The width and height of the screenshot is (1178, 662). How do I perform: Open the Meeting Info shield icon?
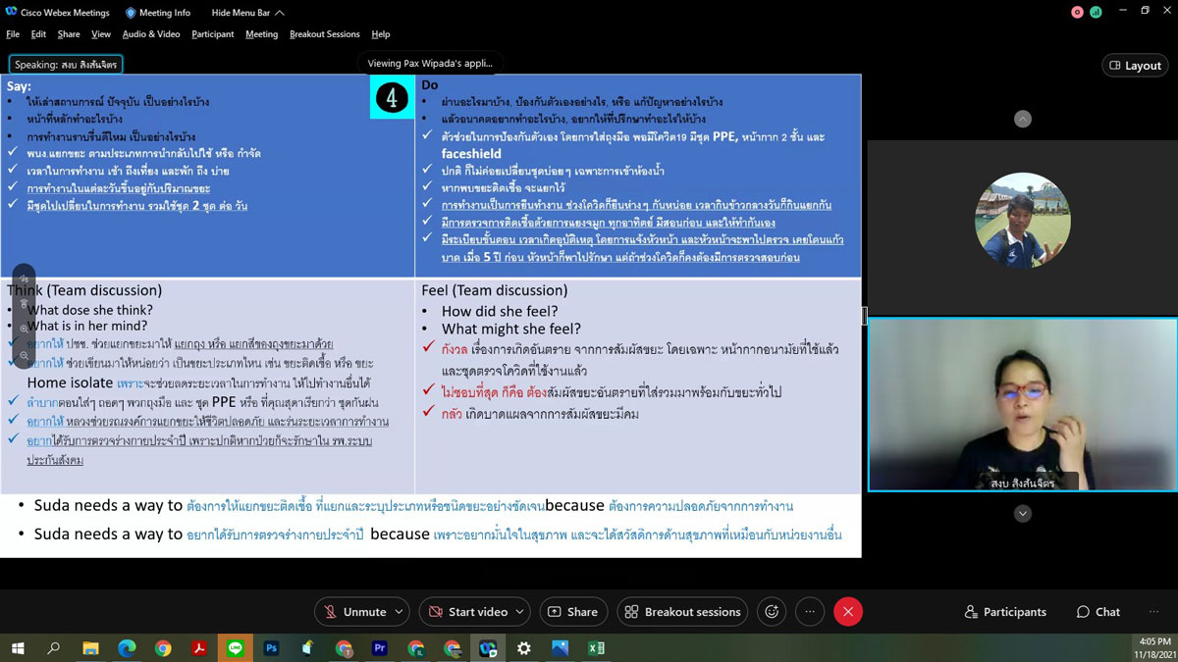pos(131,13)
